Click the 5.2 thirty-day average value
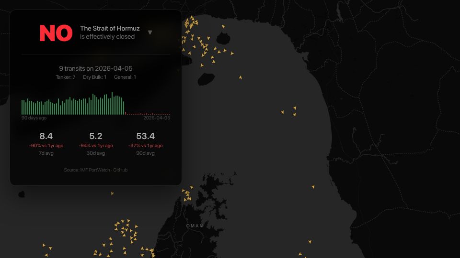The image size is (460, 258). tap(96, 136)
